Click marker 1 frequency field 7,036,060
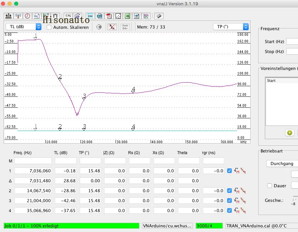Viewport: 298px width, 232px height. [x=33, y=171]
